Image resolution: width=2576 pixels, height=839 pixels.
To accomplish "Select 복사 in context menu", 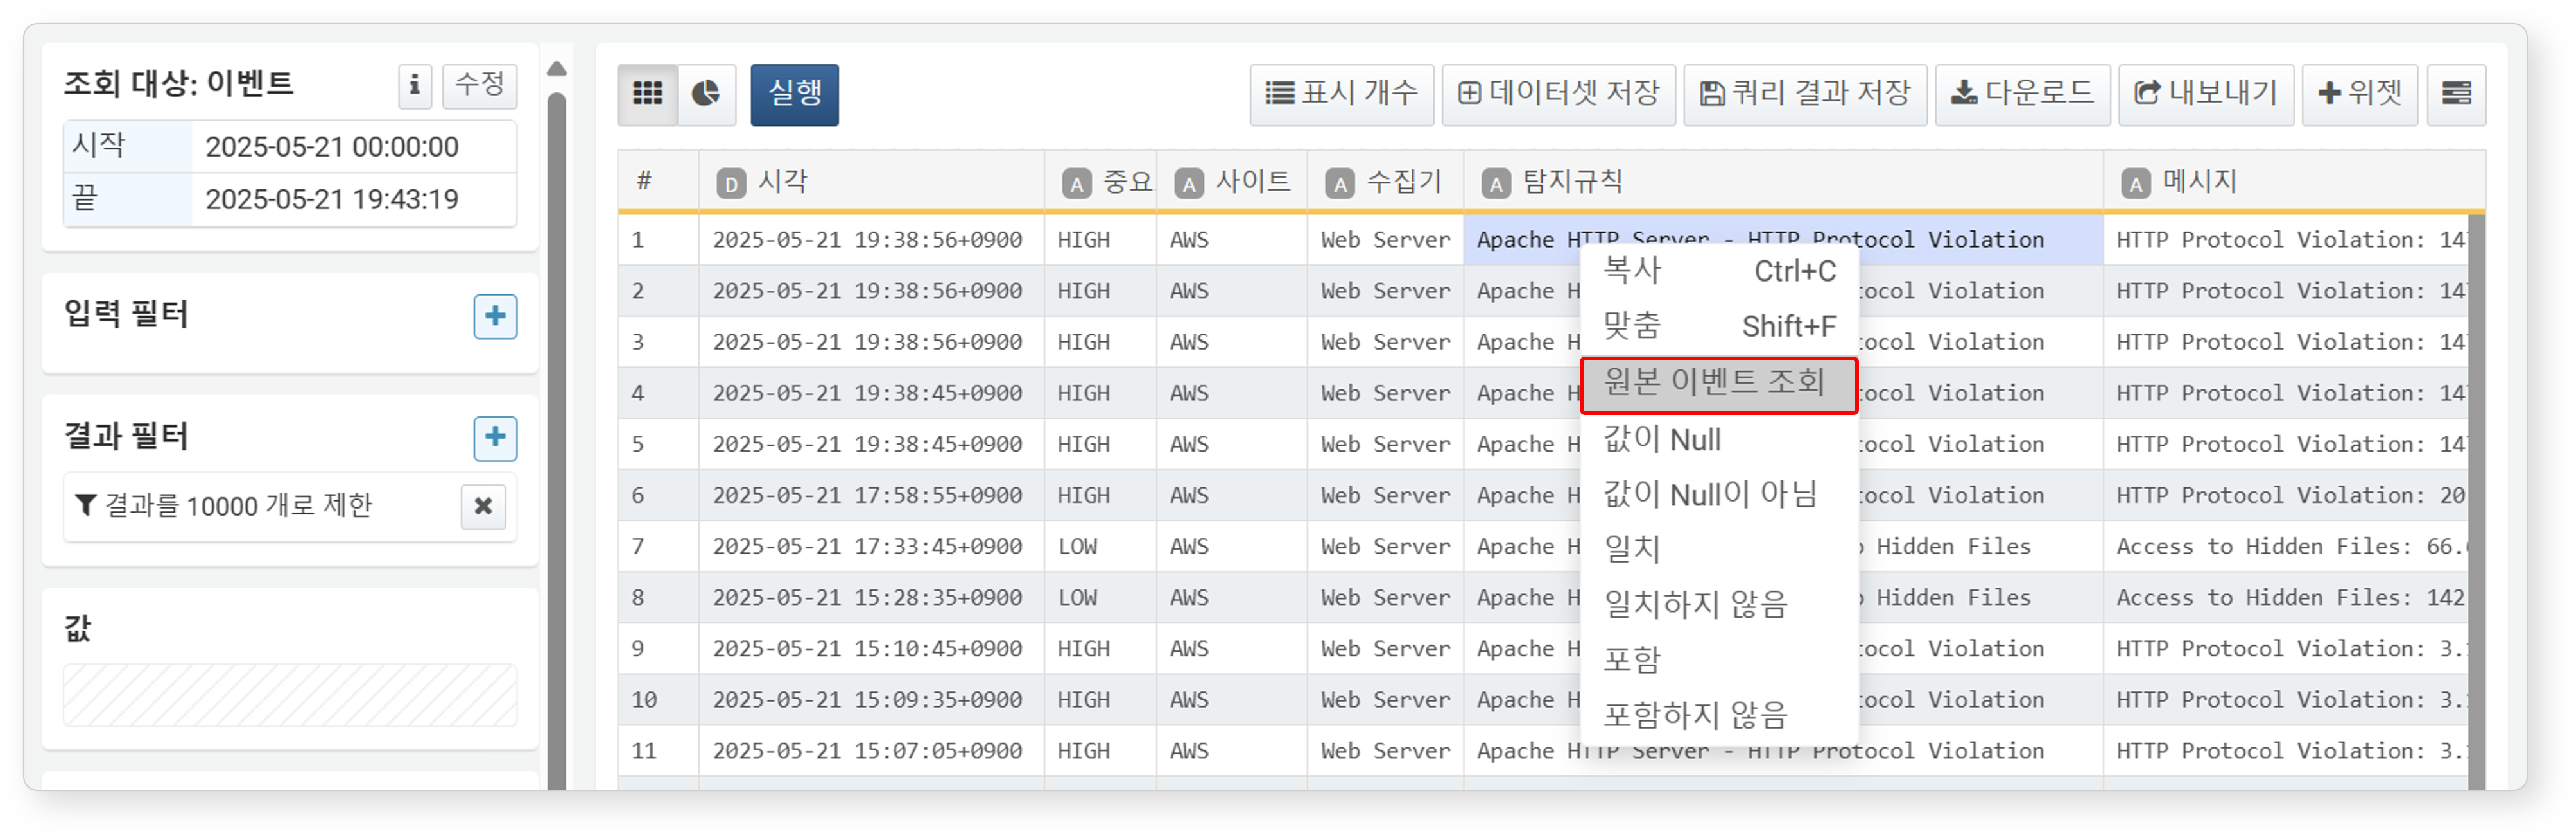I will [1719, 269].
